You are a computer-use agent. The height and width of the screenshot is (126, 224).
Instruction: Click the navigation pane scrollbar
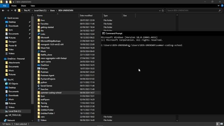tap(32, 60)
